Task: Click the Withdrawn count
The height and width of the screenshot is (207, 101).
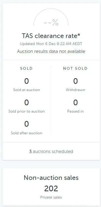Action: coord(76,81)
